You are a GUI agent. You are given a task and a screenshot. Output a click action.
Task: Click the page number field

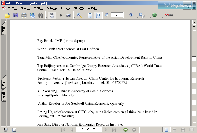click(89, 130)
